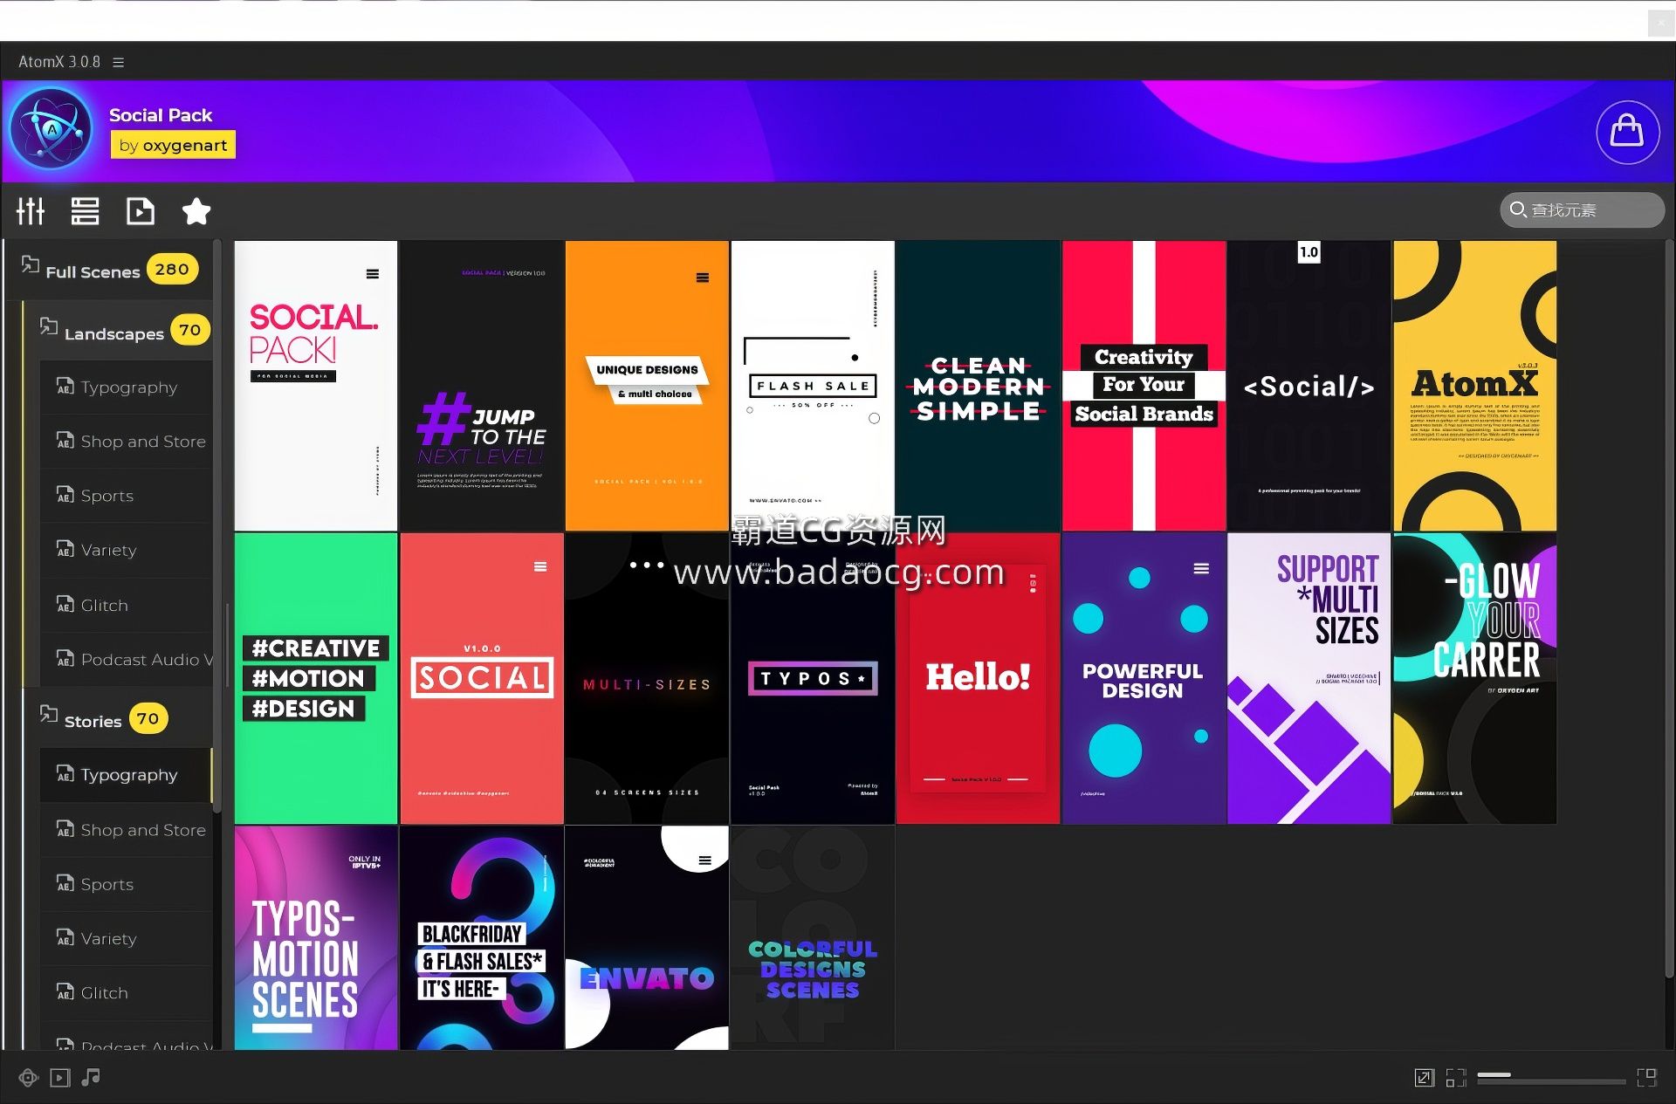
Task: Open Creativity For Your Social Brands thumbnail
Action: tap(1144, 386)
